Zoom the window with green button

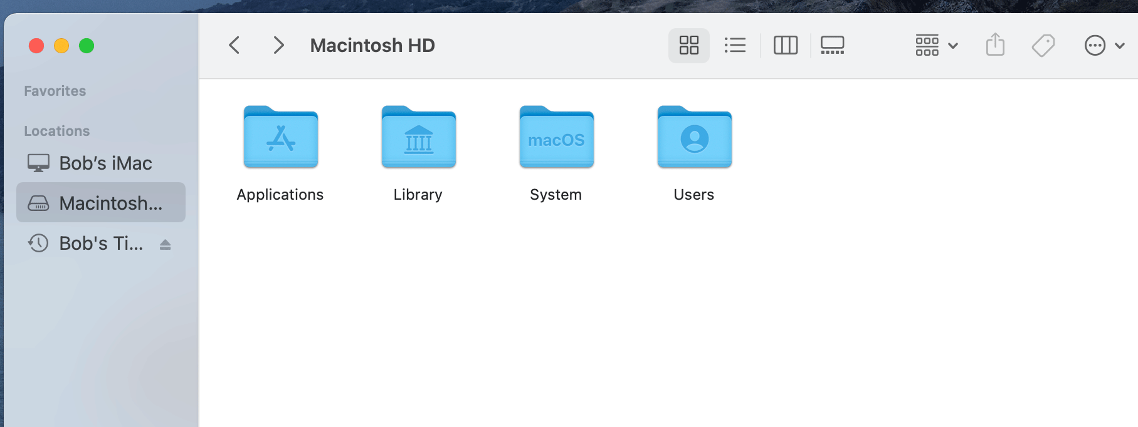[x=87, y=46]
